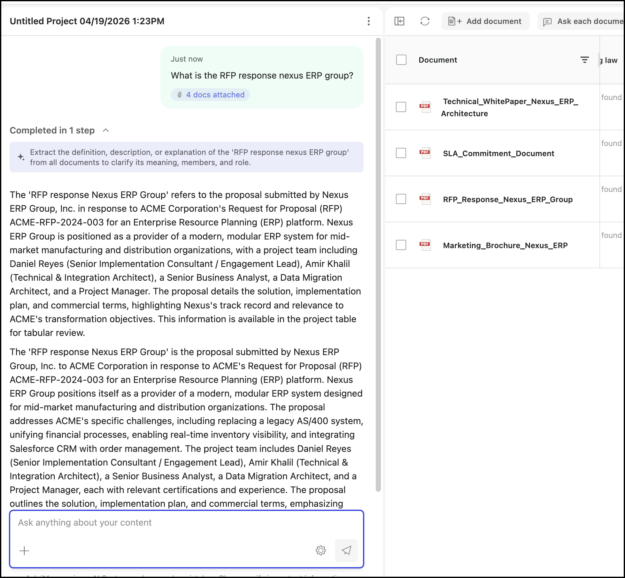Open the Document column filter icon
Image resolution: width=625 pixels, height=578 pixels.
584,60
